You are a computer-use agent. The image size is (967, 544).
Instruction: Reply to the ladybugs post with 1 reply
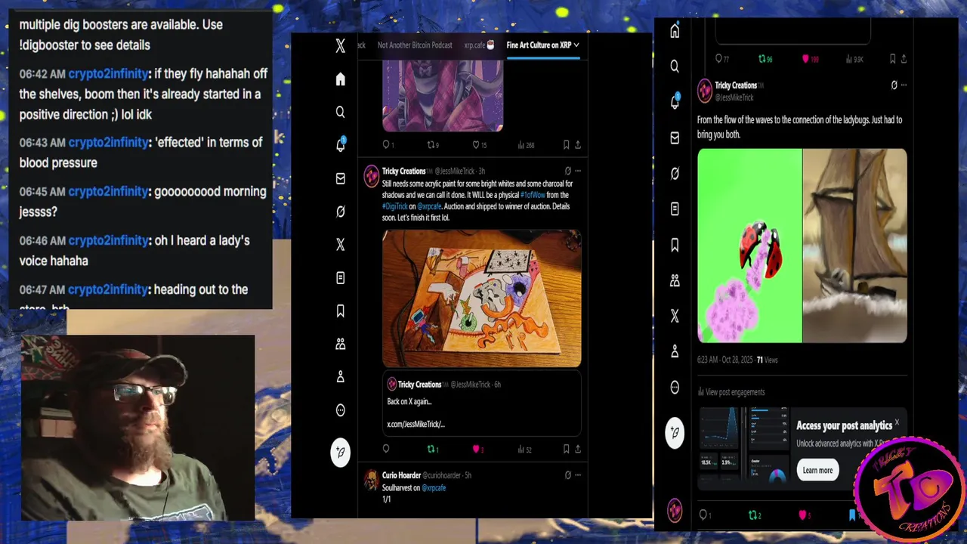[703, 515]
